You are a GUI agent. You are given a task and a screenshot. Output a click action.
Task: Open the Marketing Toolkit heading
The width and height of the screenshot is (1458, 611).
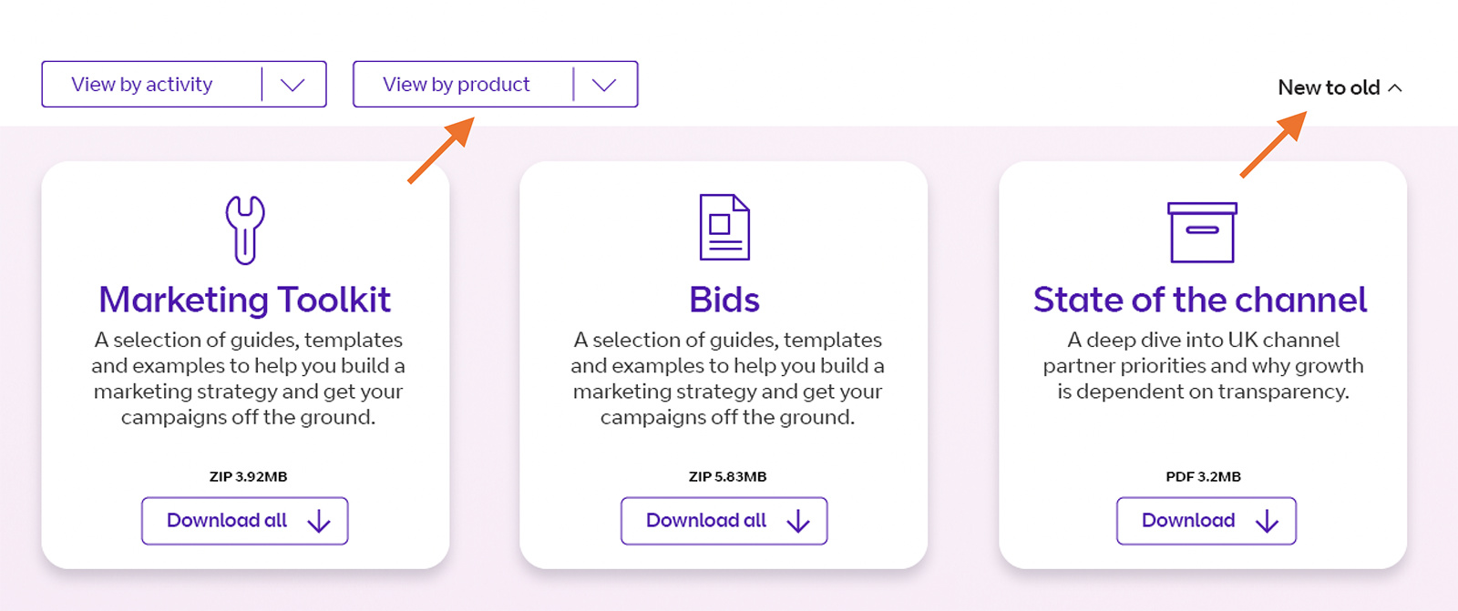pyautogui.click(x=245, y=300)
